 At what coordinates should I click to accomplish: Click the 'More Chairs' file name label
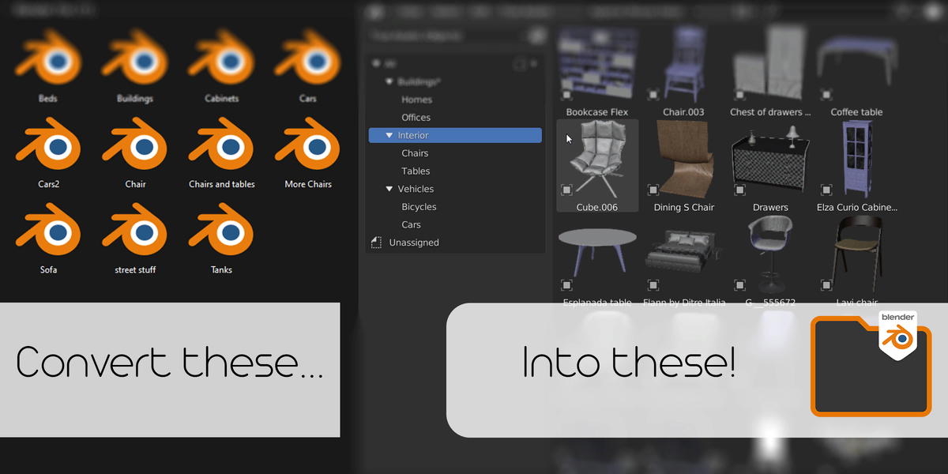point(308,185)
